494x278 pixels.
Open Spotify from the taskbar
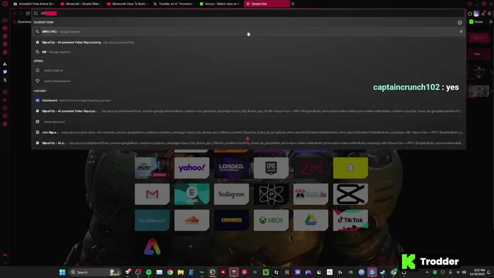click(149, 272)
